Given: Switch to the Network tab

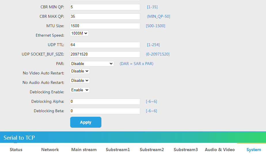Looking at the screenshot, I should 50,150.
